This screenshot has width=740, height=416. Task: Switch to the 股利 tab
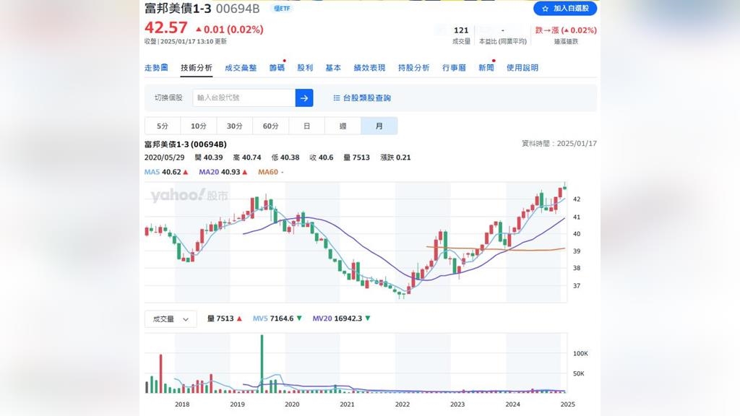point(305,68)
